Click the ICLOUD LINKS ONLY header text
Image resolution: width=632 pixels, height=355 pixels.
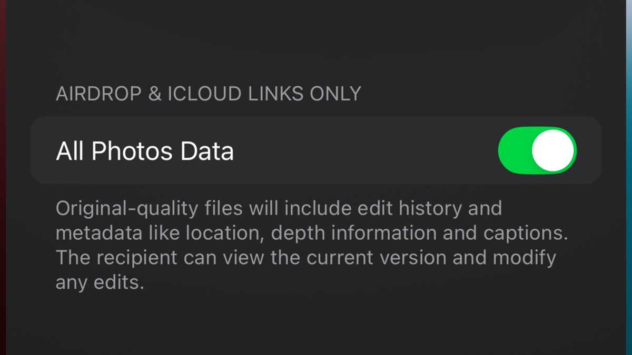[x=264, y=94]
